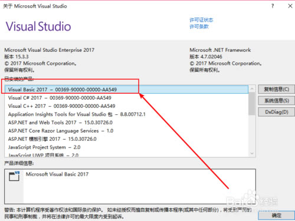295x221 pixels.
Task: Select Application Insights Tools row
Action: point(126,114)
